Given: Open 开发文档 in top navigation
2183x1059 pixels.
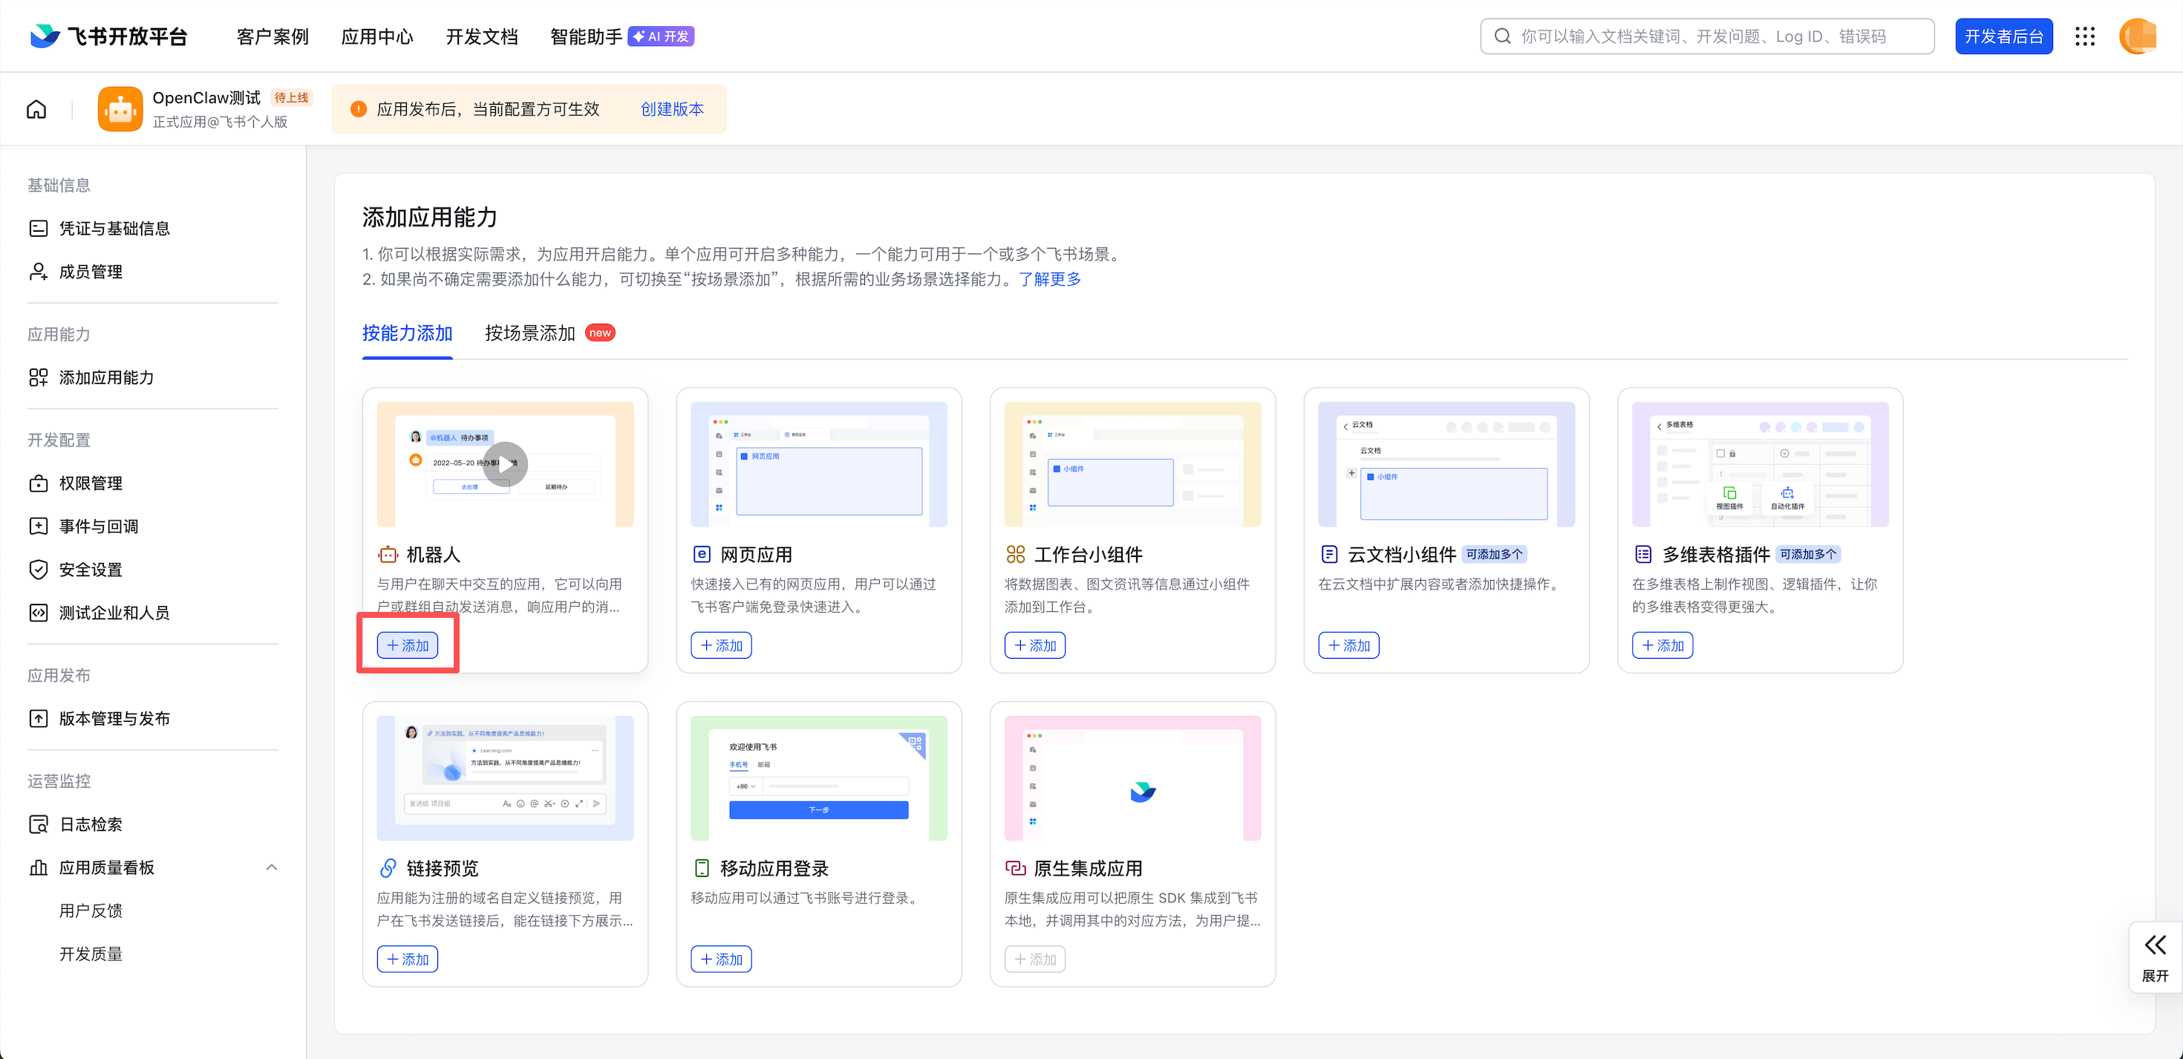Looking at the screenshot, I should (481, 36).
